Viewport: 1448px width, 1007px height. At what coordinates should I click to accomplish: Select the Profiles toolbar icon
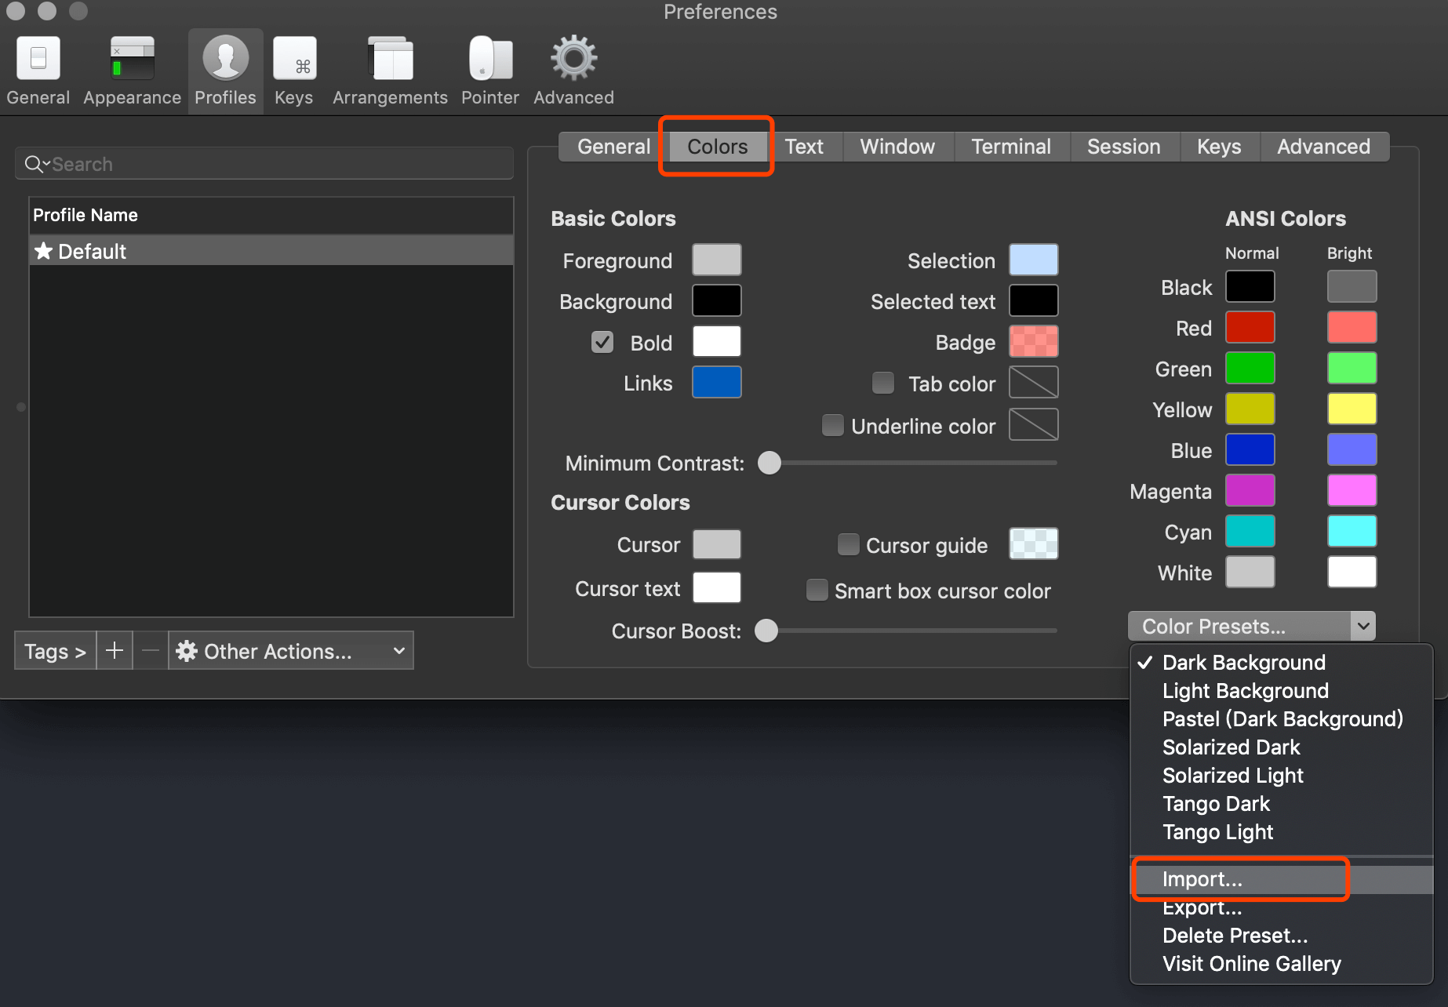225,71
